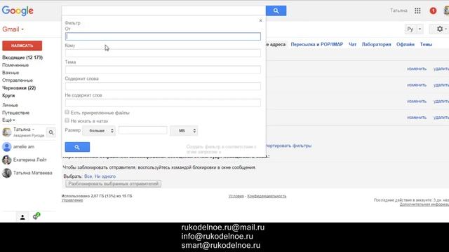
Task: Open the Hangouts chat bubble icon
Action: 36,216
